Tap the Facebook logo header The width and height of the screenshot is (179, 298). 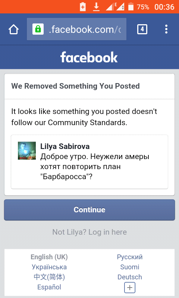(x=89, y=57)
